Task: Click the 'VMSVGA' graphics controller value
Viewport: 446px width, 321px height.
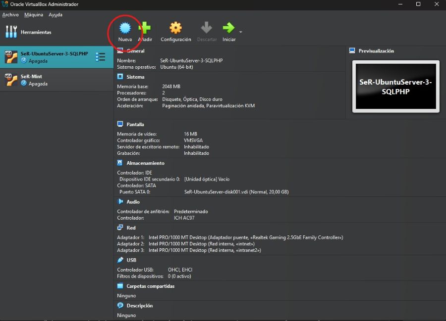Action: click(193, 140)
